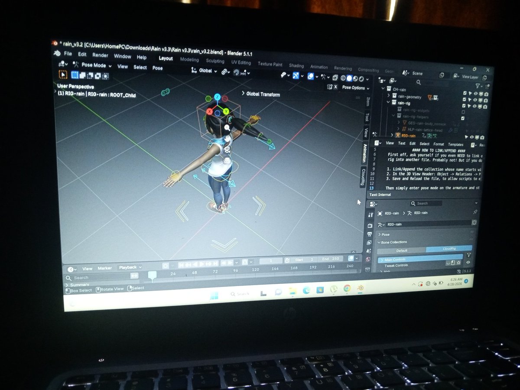The width and height of the screenshot is (520, 390).
Task: Toggle the rain-geometry collection checkbox
Action: 464,100
